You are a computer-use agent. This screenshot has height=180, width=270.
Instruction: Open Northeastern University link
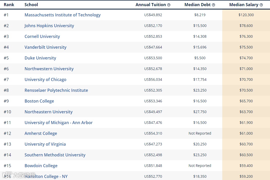coord(49,112)
